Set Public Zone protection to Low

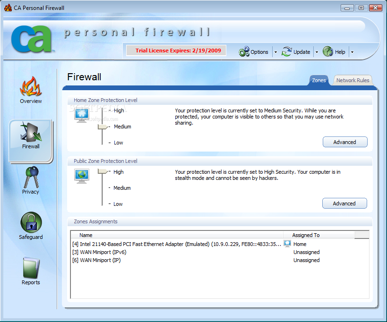[x=118, y=204]
